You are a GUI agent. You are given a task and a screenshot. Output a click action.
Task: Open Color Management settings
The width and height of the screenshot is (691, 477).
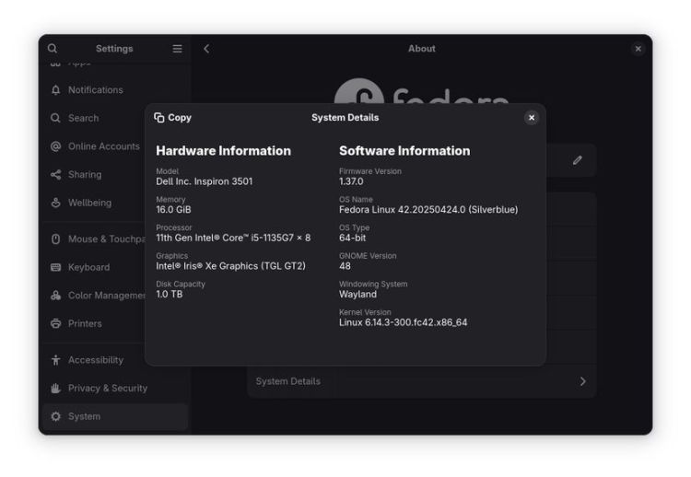(107, 296)
